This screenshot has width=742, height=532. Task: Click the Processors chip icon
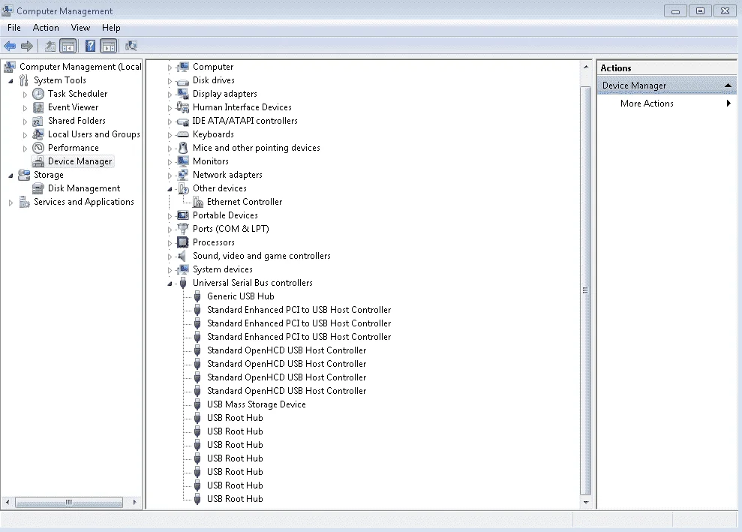point(182,242)
